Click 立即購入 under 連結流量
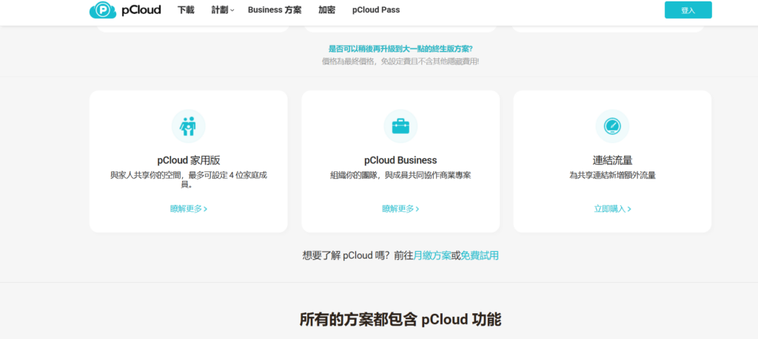Screen dimensions: 758x339 612,209
